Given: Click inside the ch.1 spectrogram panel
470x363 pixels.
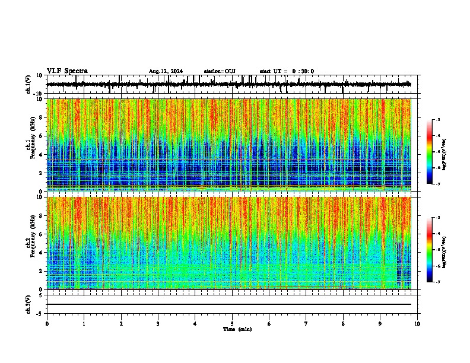Looking at the screenshot, I should click(229, 145).
